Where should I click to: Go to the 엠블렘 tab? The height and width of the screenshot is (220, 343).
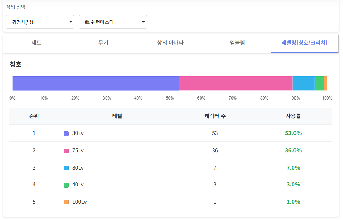tap(237, 43)
